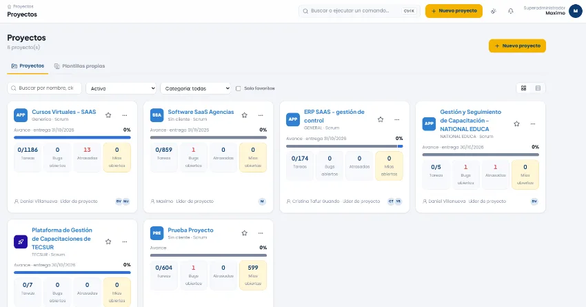Switch to grid view
The image size is (586, 307).
pos(523,88)
